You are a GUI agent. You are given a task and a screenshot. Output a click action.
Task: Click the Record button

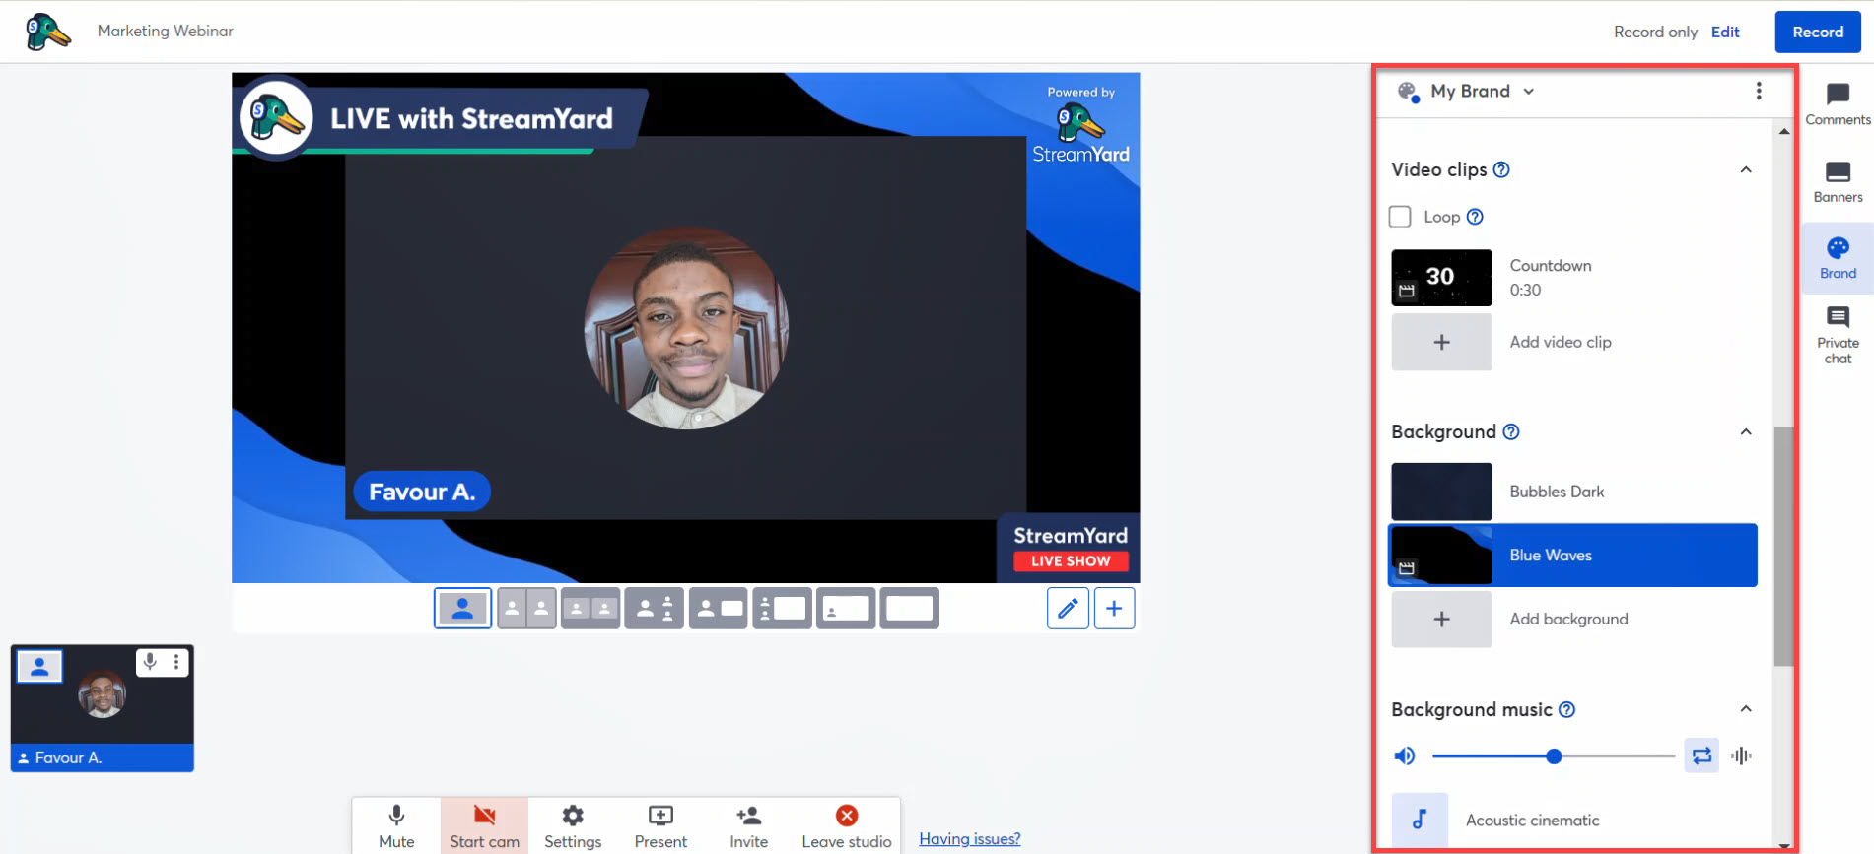point(1818,32)
